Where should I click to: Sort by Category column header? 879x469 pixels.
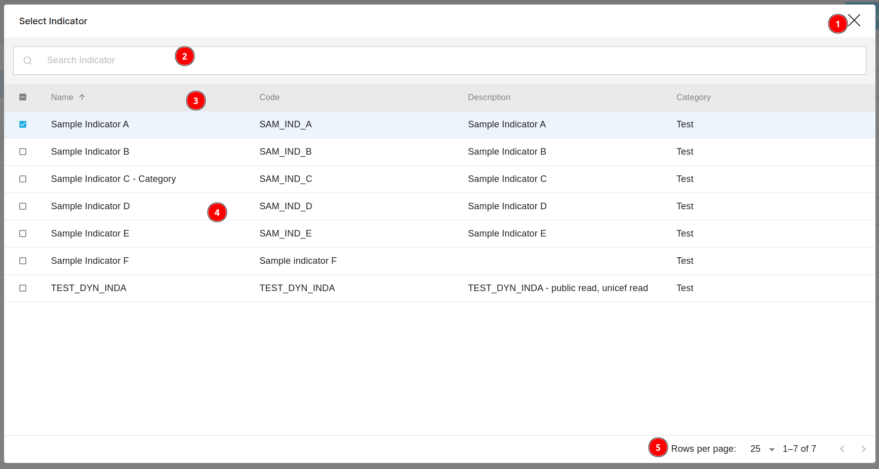coord(694,97)
